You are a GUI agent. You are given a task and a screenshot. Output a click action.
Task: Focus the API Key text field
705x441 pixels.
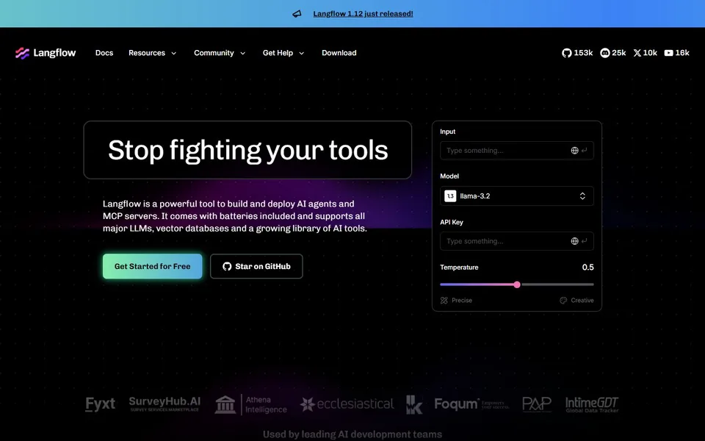[x=516, y=241]
